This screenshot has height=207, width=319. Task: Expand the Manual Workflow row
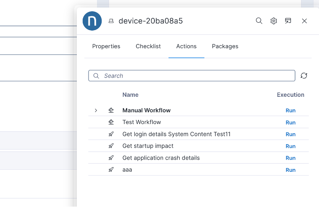96,111
